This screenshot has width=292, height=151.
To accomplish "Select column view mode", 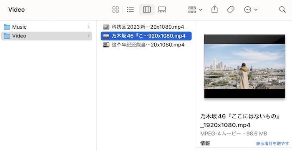I will (x=147, y=10).
